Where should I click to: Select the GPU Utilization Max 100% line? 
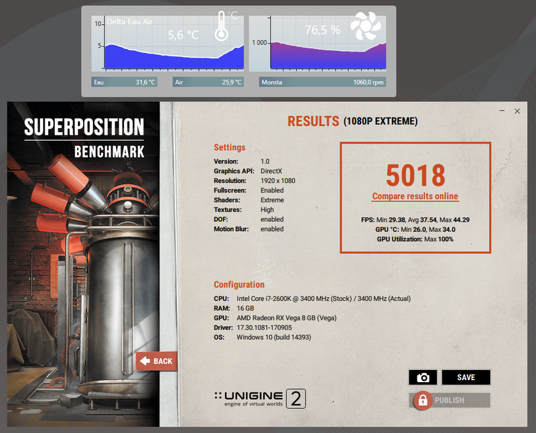click(415, 239)
